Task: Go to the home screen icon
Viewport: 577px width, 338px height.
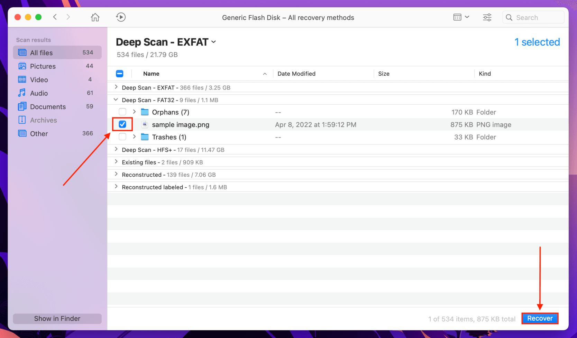Action: (95, 17)
